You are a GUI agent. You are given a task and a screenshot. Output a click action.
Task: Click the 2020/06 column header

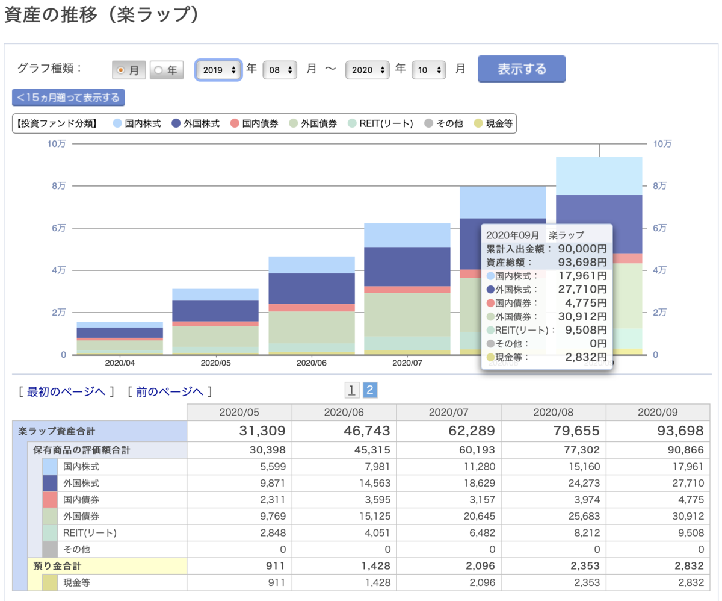pos(344,413)
